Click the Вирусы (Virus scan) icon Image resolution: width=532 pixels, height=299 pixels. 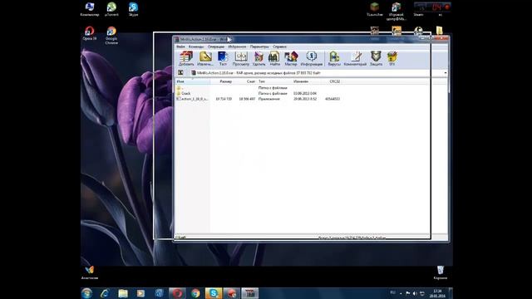click(334, 59)
